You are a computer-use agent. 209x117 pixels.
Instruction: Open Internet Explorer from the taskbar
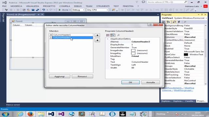(20, 114)
